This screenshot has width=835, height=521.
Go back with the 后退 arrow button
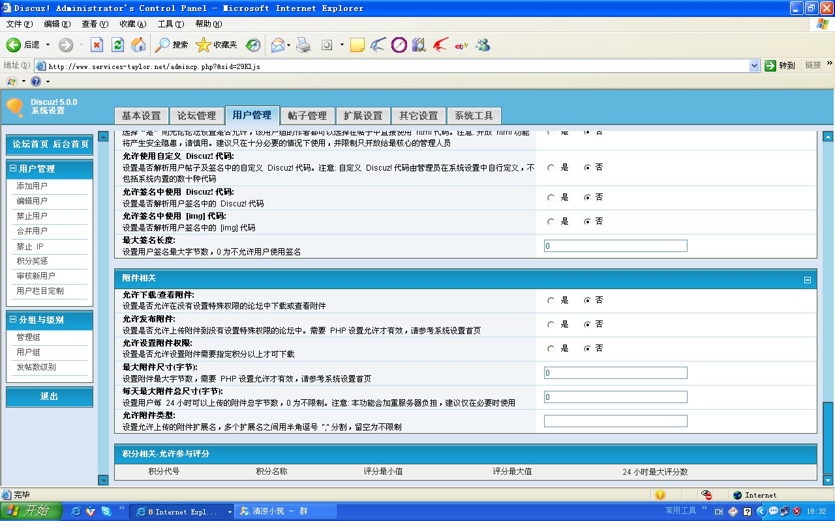(x=23, y=45)
